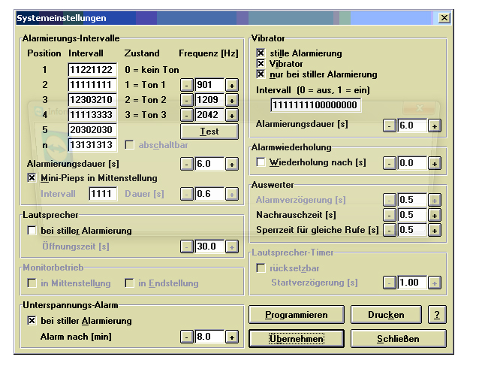Decrease Ton 2 frequency with minus button
The width and height of the screenshot is (482, 381).
187,100
